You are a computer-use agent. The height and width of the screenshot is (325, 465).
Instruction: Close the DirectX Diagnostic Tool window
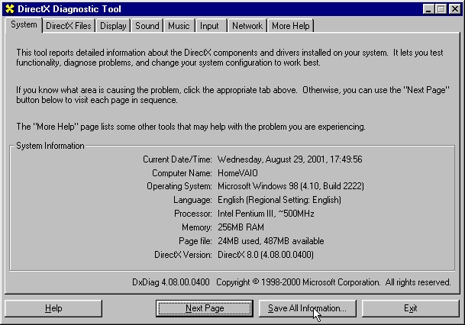coord(454,9)
